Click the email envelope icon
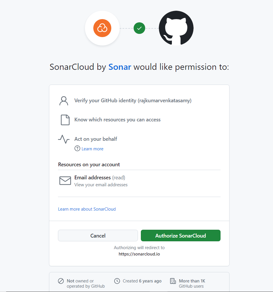 click(65, 180)
